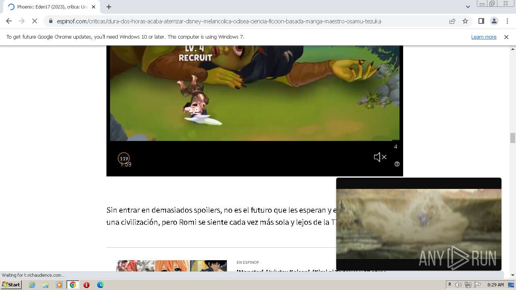
Task: Click the EN ESPINOF label
Action: 248,263
